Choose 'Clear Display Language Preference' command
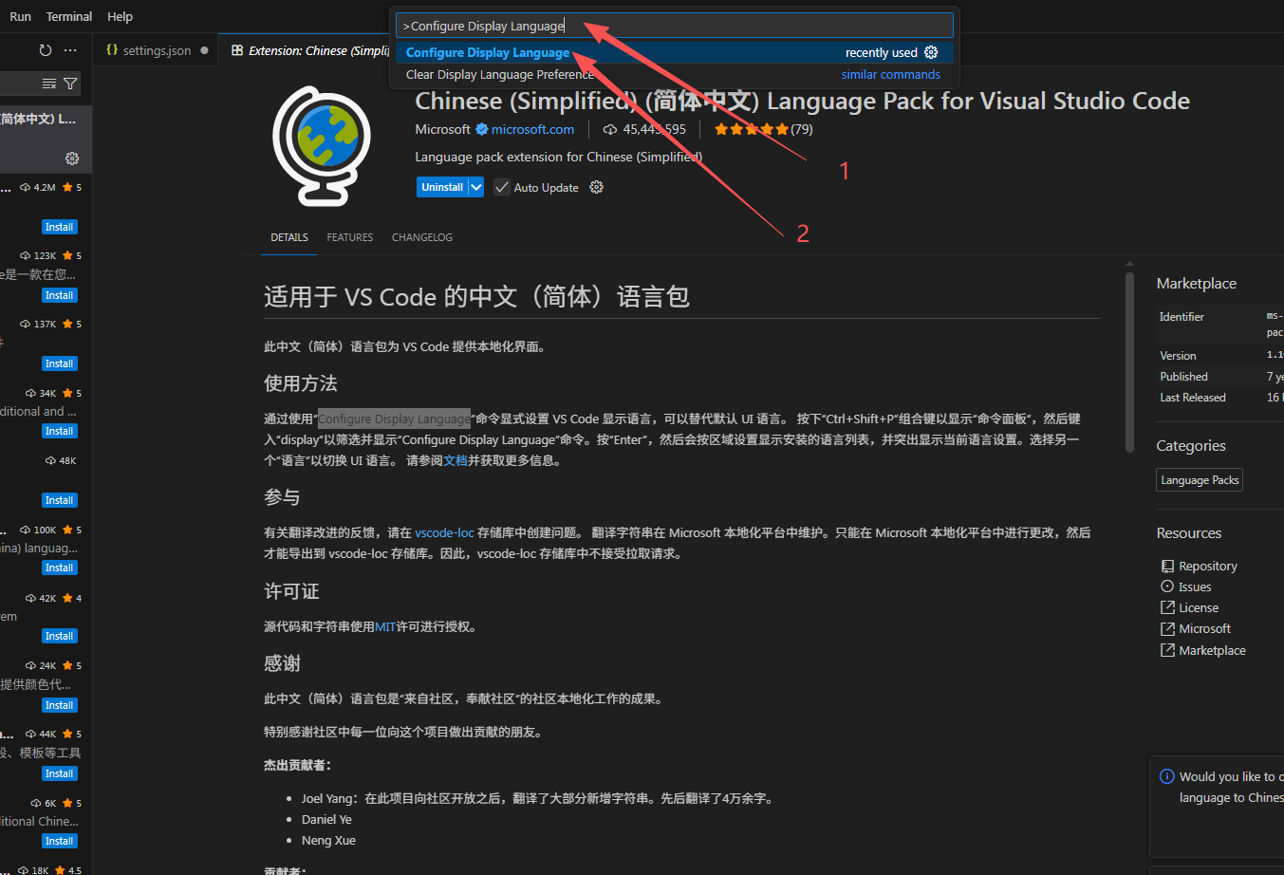 click(675, 74)
